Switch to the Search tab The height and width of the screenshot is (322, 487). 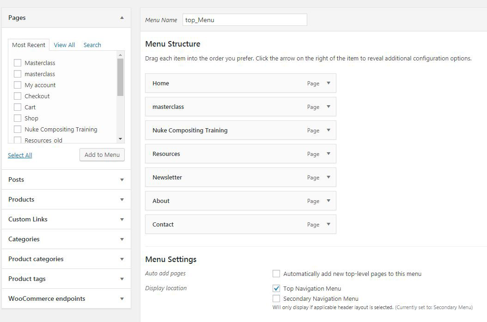[x=92, y=45]
